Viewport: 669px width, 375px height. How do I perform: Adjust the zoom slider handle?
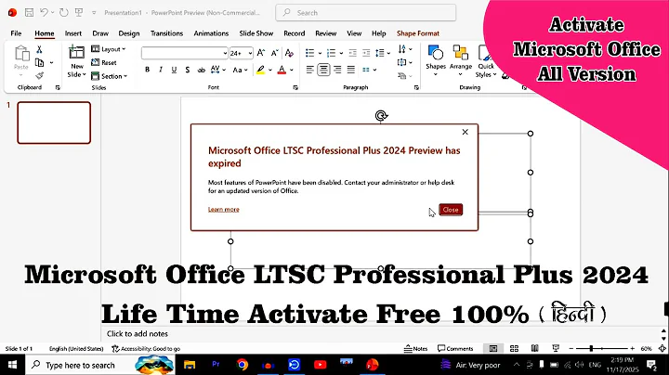[591, 349]
